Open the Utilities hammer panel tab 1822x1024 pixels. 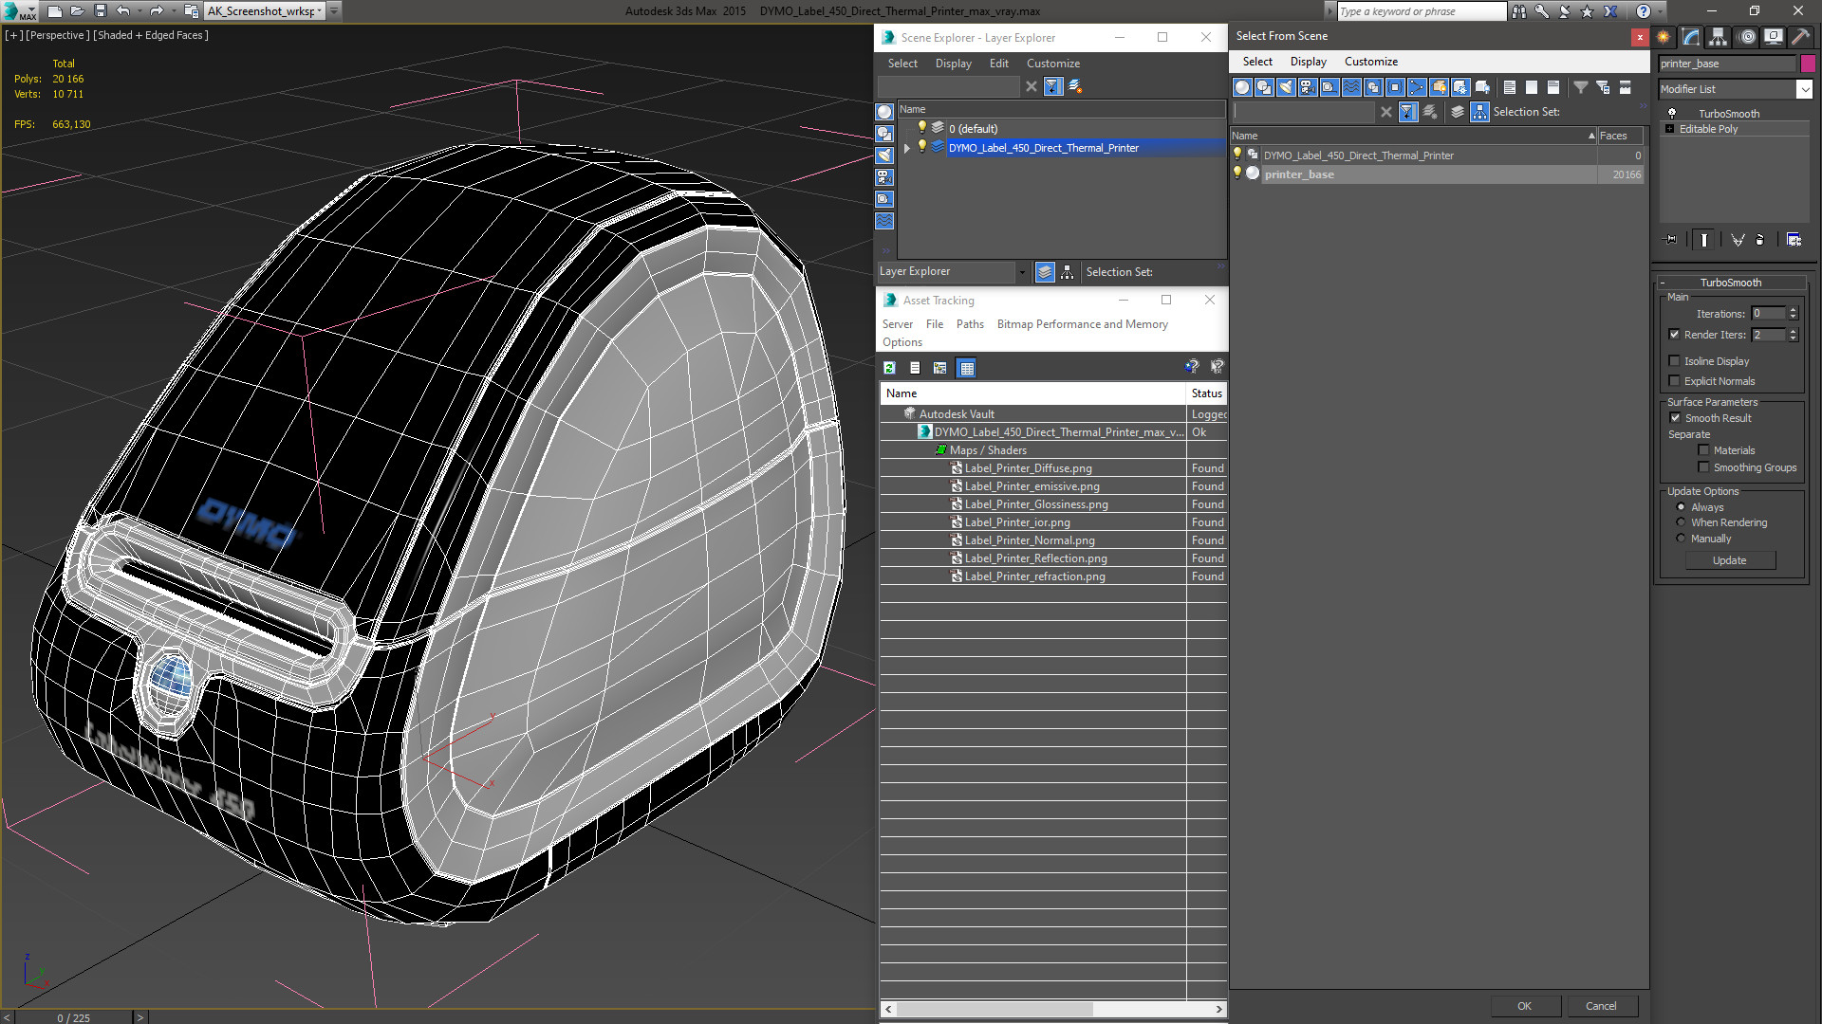(x=1800, y=37)
